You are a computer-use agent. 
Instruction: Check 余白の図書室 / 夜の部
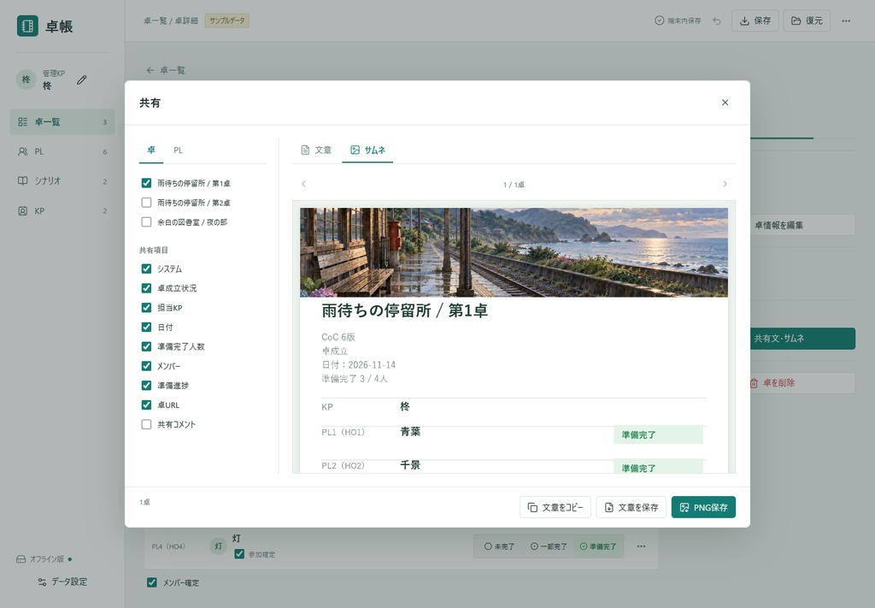coord(146,222)
